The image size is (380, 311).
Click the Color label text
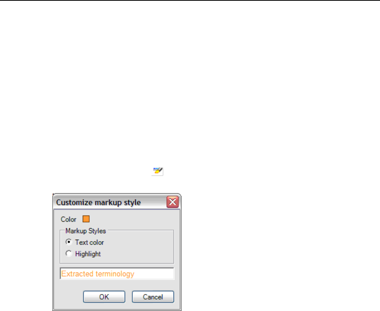tap(68, 219)
